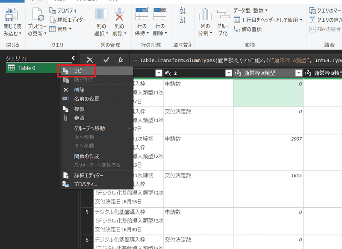
Task: Choose 参照 from the context menu
Action: (79, 118)
